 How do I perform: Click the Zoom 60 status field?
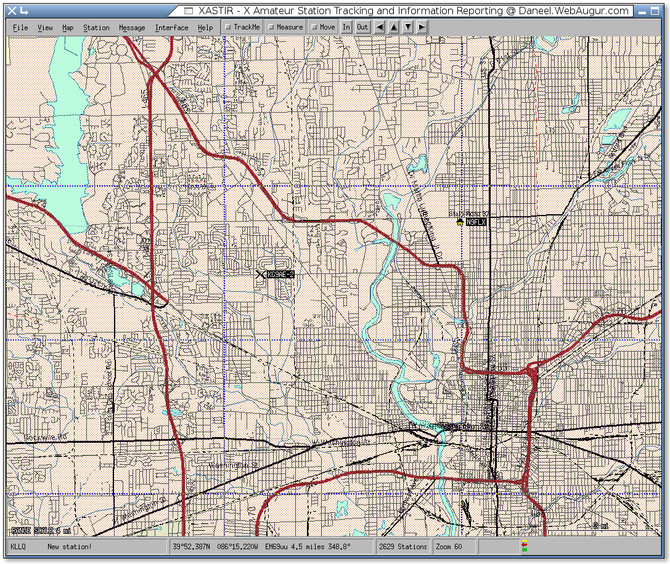coord(454,547)
